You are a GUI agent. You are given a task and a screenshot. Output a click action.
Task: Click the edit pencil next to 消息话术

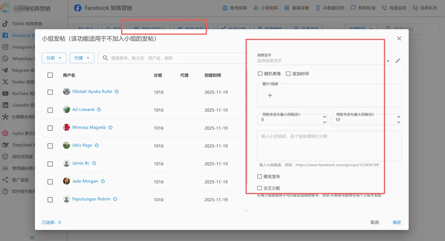[398, 60]
